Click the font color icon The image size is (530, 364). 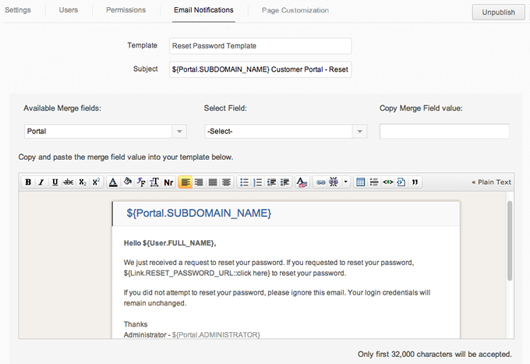click(113, 182)
